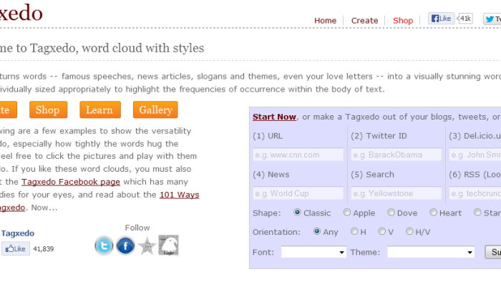Click the orange Shop button
Screen dimensions: 501x282
point(48,110)
